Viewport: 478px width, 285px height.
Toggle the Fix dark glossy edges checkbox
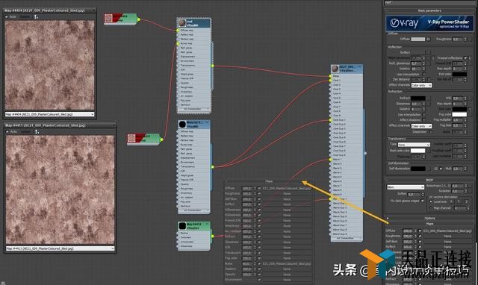pos(422,201)
